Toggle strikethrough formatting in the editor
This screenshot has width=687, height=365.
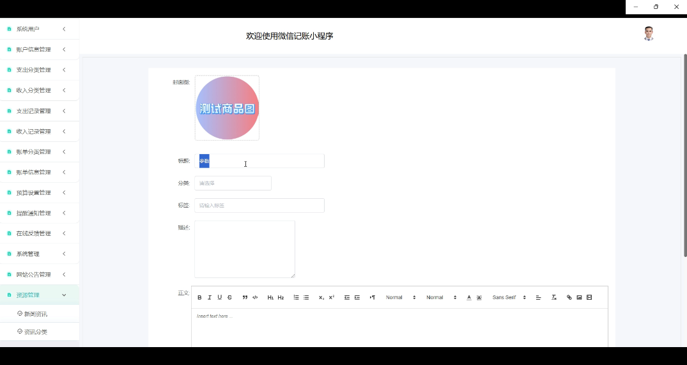229,297
